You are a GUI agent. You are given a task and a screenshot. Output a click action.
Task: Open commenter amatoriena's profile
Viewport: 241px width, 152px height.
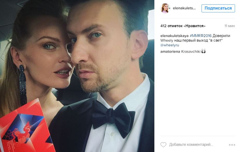coord(170,52)
